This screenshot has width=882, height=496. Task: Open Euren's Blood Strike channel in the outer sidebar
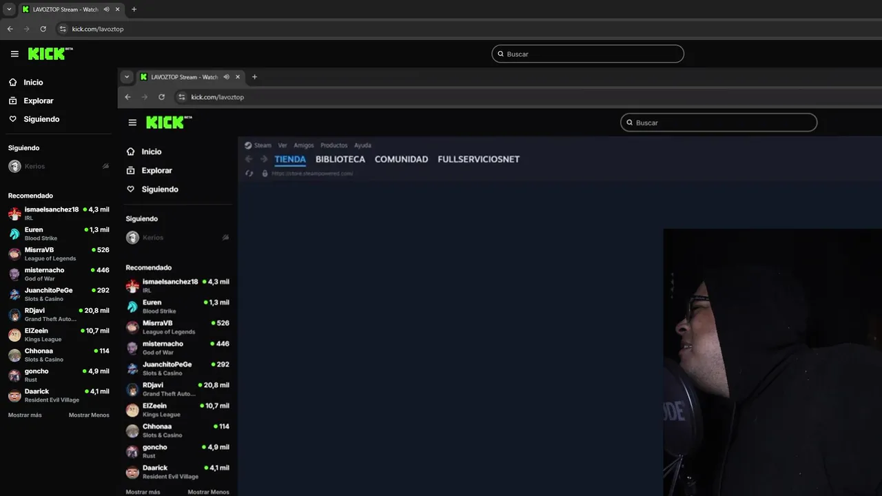(x=59, y=234)
